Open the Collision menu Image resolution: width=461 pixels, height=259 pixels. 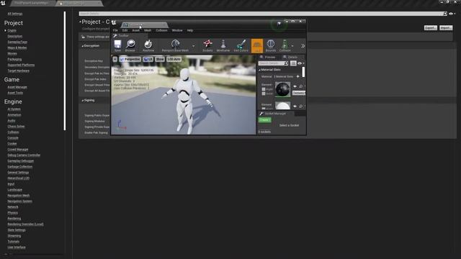point(161,30)
